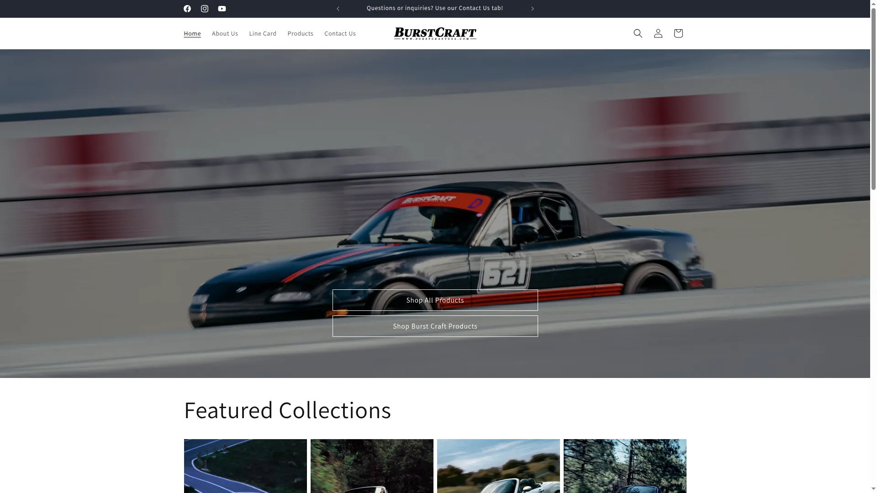Screen dimensions: 877x493
Task: Open the YouTube social link
Action: (x=222, y=9)
